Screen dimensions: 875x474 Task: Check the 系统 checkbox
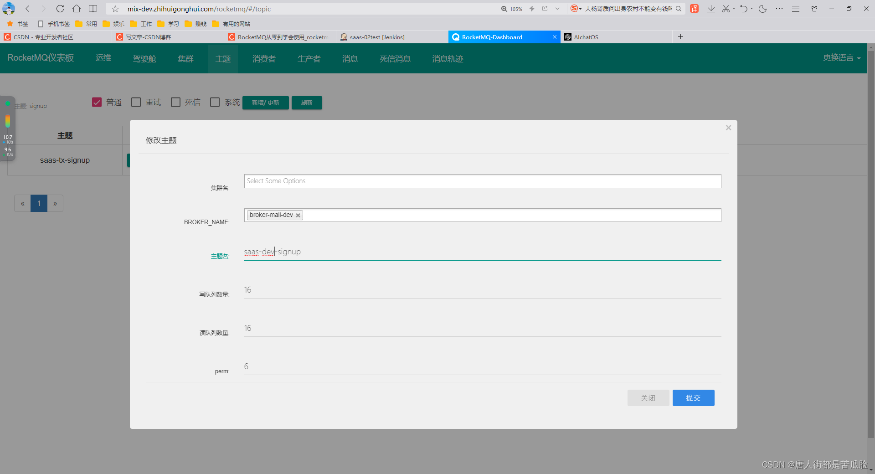pyautogui.click(x=215, y=102)
